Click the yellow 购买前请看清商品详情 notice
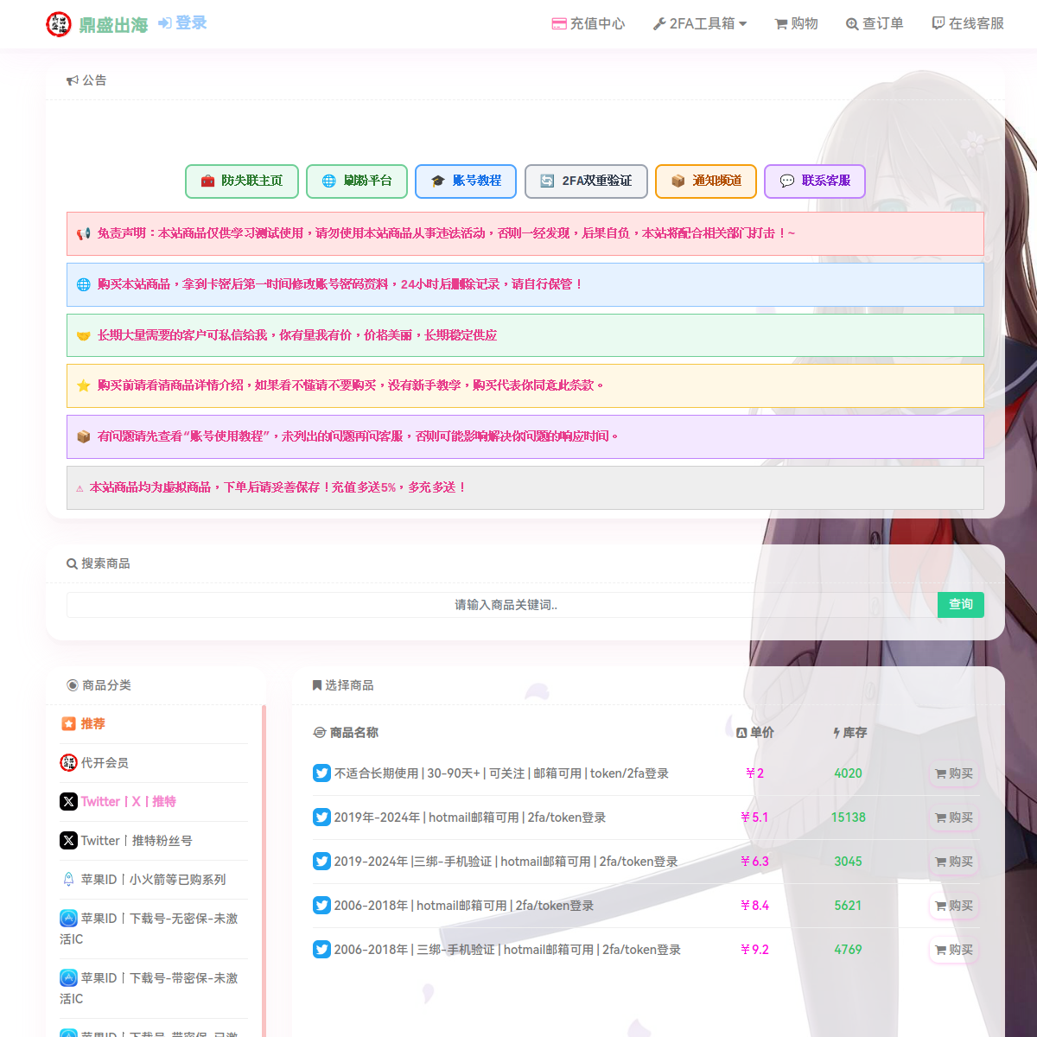This screenshot has height=1037, width=1037. (x=525, y=385)
